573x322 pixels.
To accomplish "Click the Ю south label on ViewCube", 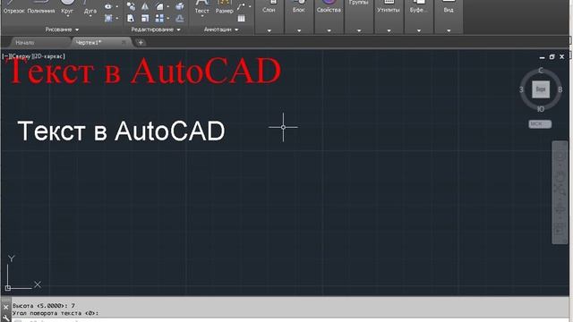I will tap(541, 109).
